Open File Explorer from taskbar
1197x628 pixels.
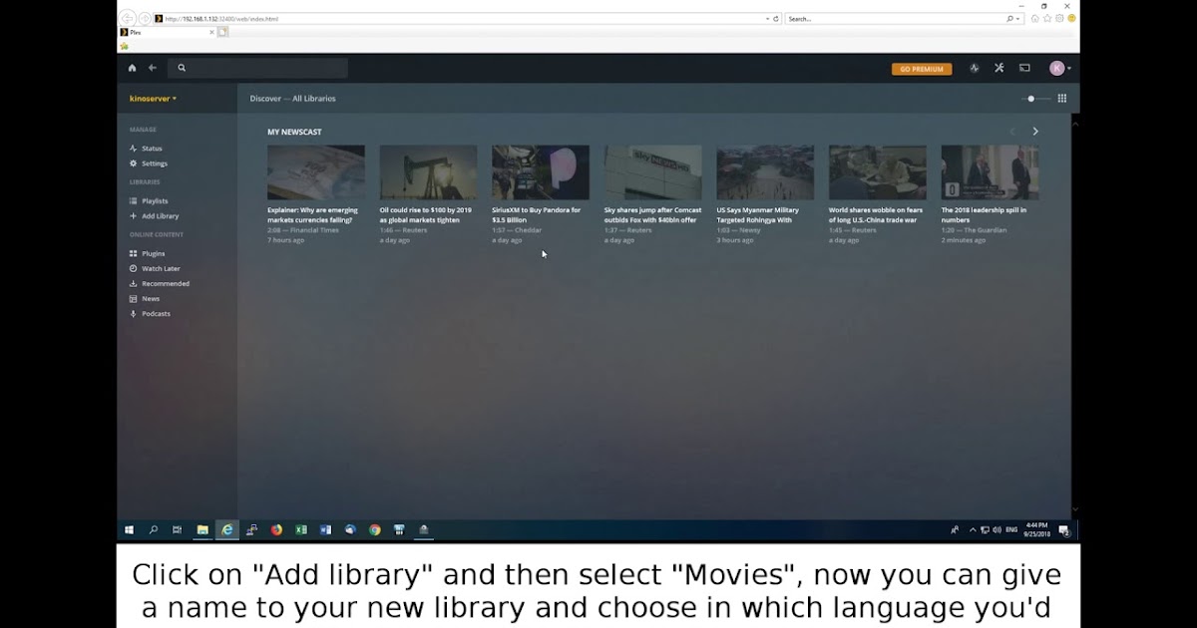point(202,530)
